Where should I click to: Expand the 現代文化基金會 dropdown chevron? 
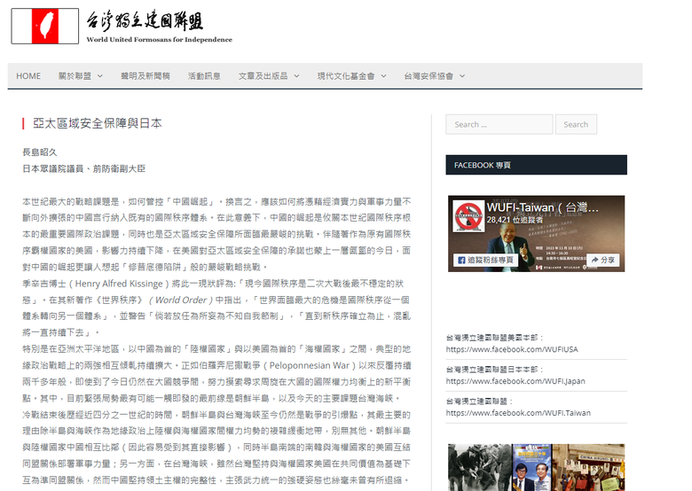(x=383, y=76)
